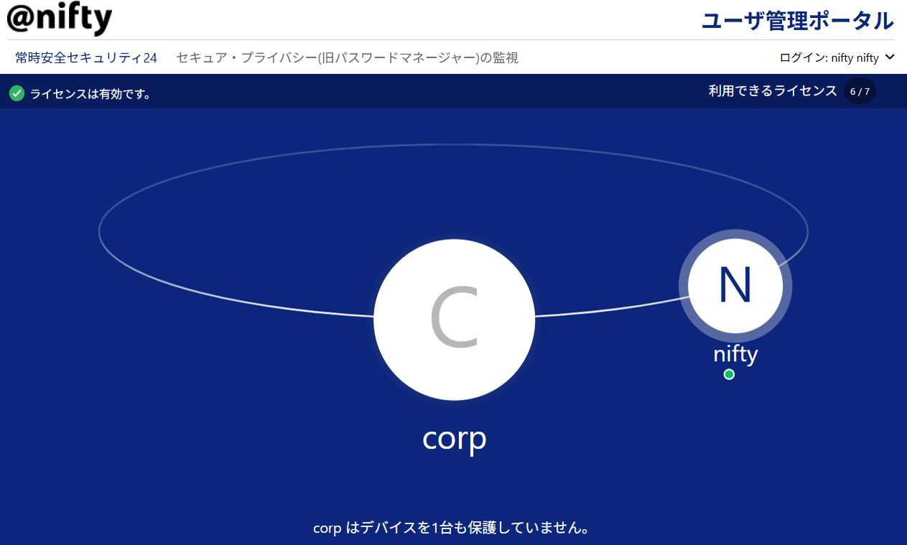This screenshot has width=907, height=545.
Task: Click the ライセンスは有効です status text
Action: click(90, 94)
